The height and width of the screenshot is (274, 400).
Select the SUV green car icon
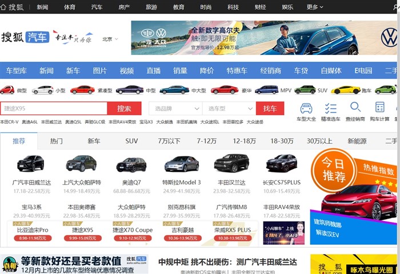click(305, 90)
